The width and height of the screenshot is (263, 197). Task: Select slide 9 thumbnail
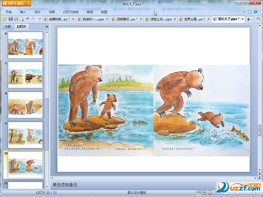[25, 135]
